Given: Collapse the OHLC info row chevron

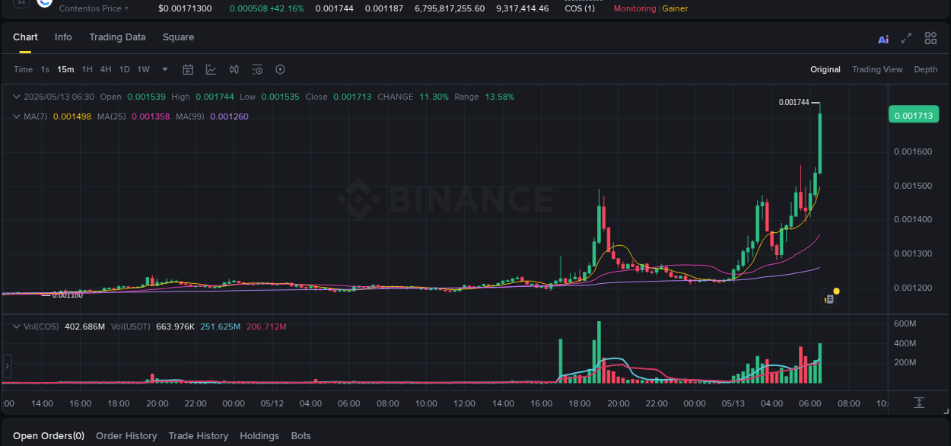Looking at the screenshot, I should pyautogui.click(x=17, y=97).
